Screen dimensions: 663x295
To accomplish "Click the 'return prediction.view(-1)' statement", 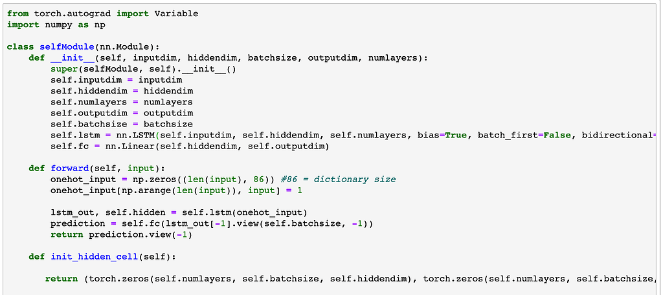I will pos(121,234).
